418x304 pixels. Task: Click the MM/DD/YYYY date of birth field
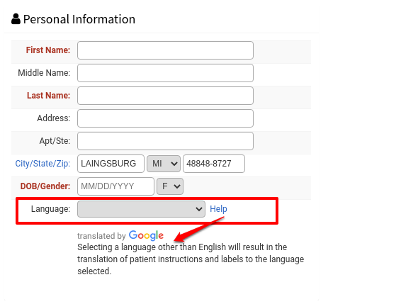coord(115,186)
